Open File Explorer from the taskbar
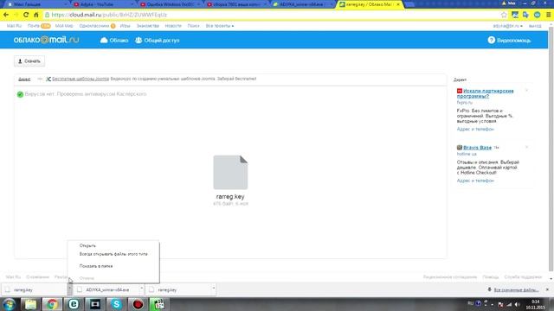Image resolution: width=554 pixels, height=311 pixels. tap(31, 304)
